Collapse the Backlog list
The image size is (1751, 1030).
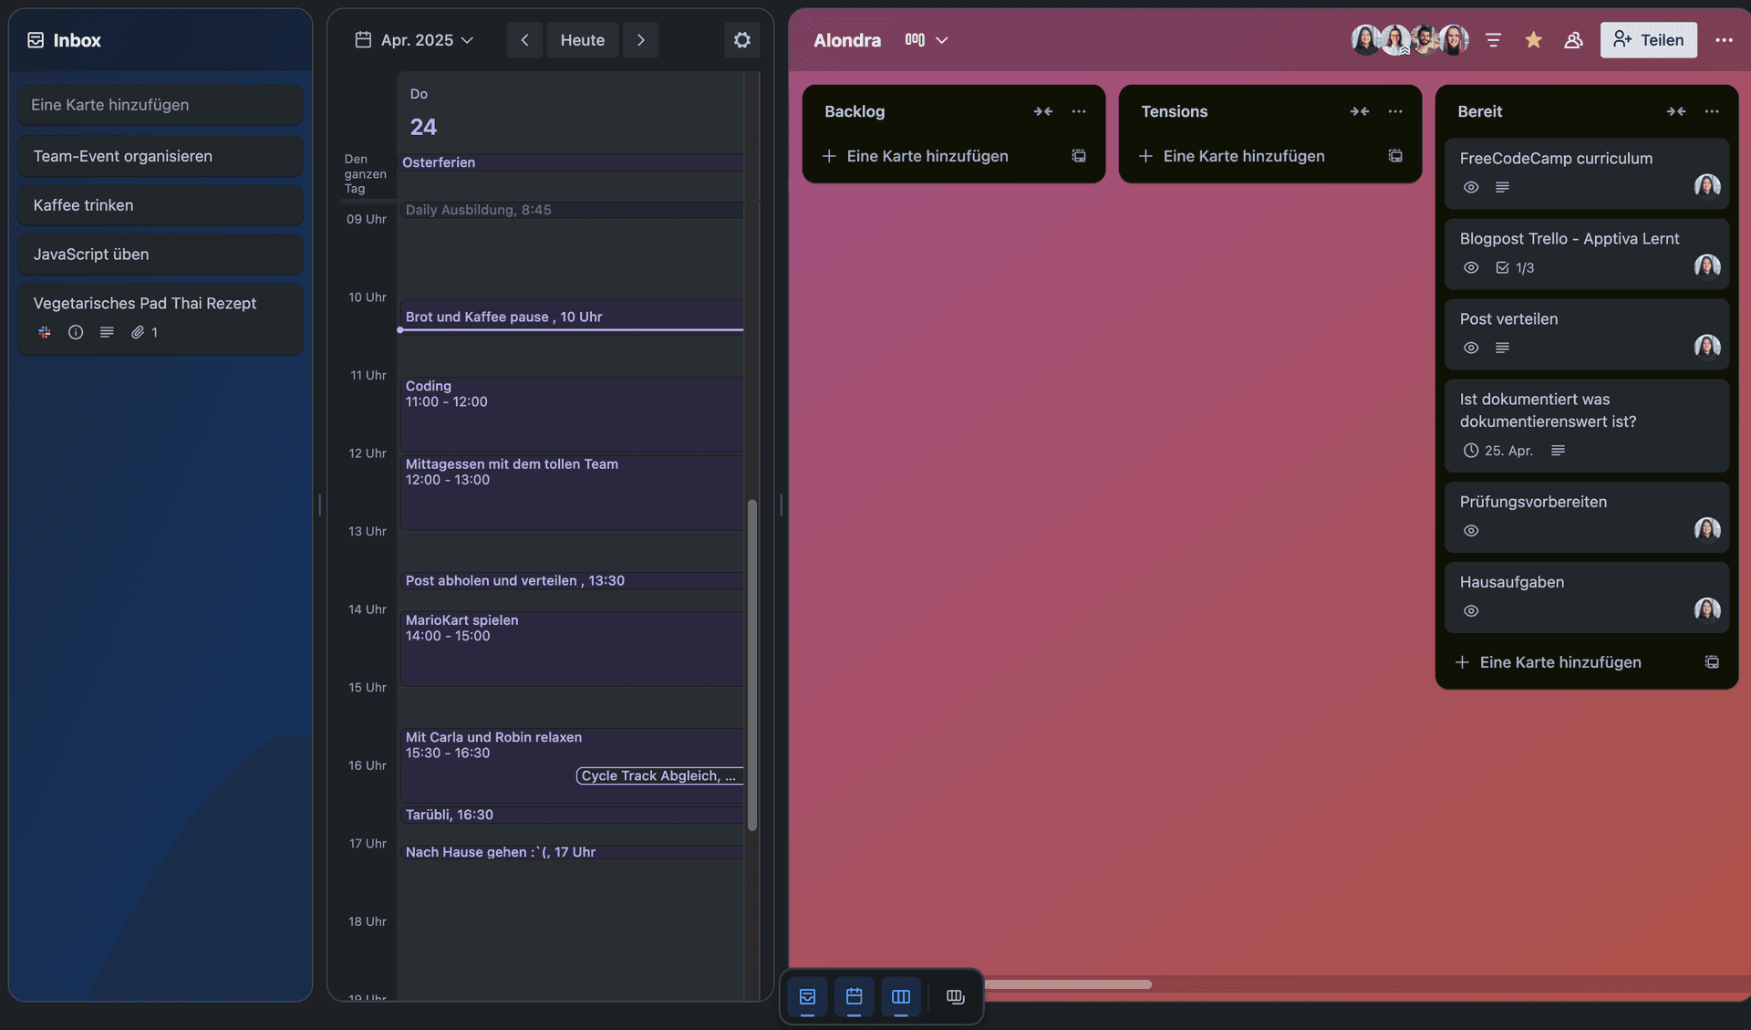point(1043,111)
